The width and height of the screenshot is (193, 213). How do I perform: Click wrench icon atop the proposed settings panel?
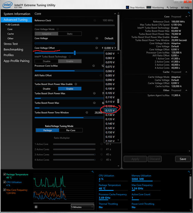click(189, 13)
